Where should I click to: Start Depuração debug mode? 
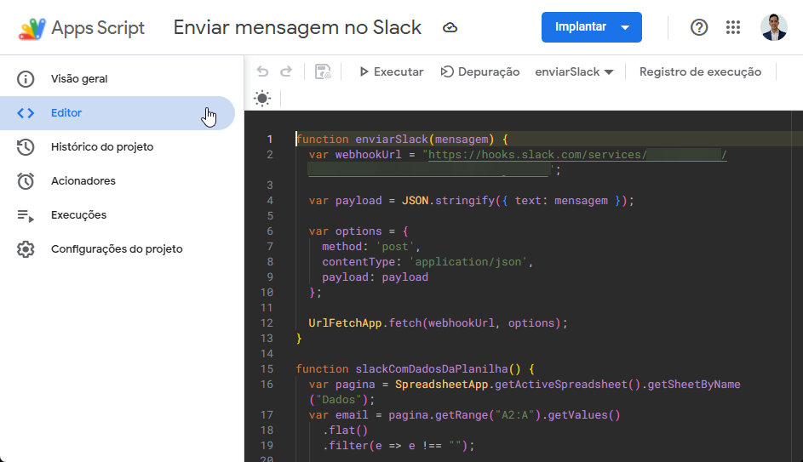pyautogui.click(x=480, y=72)
